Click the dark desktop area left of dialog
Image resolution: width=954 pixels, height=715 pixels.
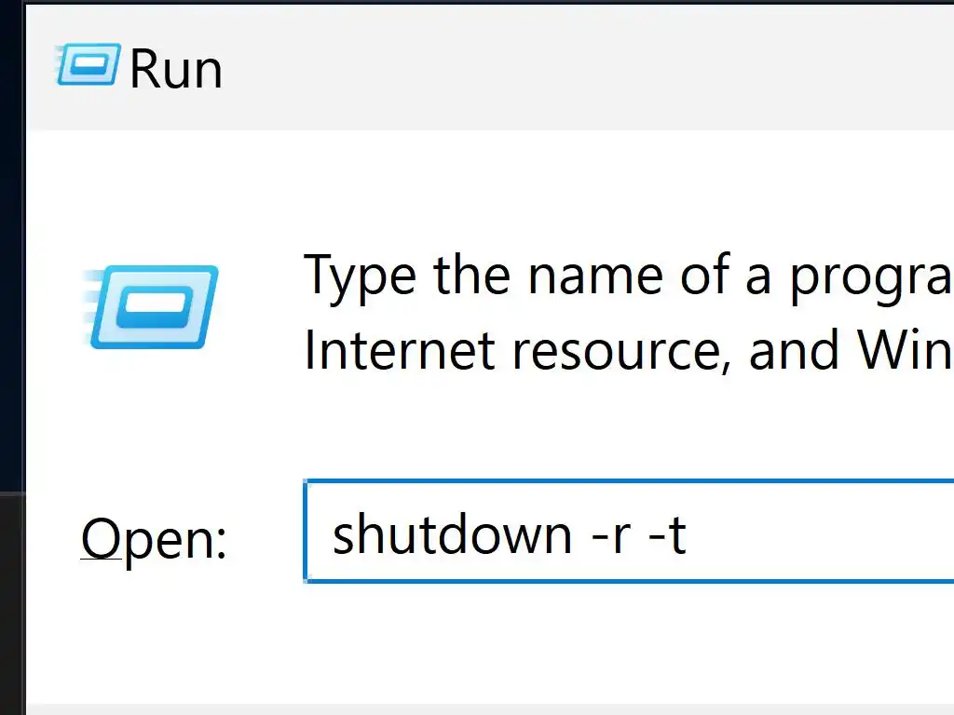(12, 243)
